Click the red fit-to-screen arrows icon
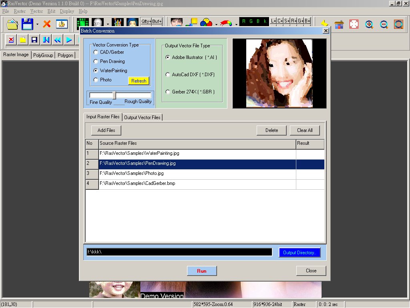Viewport: 410px width, 308px height. click(x=354, y=24)
